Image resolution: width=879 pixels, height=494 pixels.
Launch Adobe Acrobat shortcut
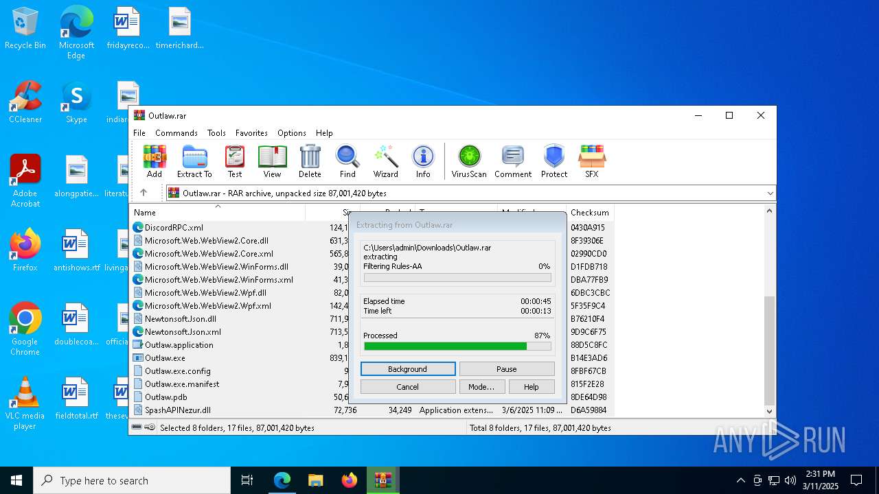point(25,181)
